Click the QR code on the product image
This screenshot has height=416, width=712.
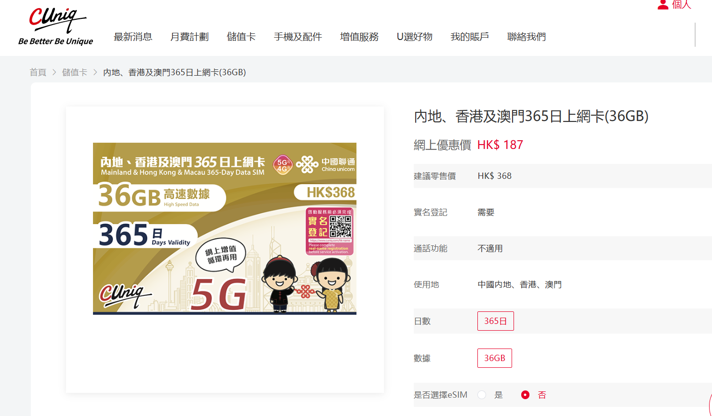(340, 227)
